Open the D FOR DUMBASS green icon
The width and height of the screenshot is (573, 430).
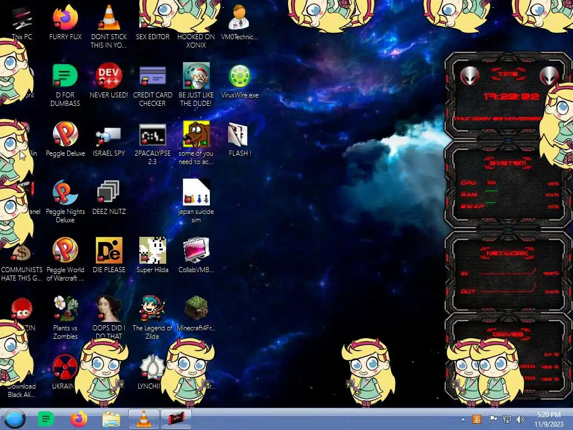click(x=65, y=85)
